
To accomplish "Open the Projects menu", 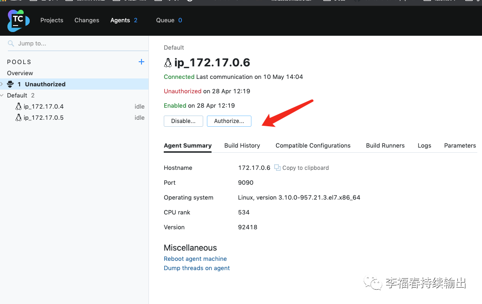I will point(51,20).
